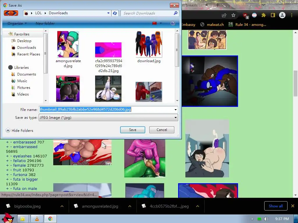Toggle Chrome side panel icon

click(x=273, y=15)
